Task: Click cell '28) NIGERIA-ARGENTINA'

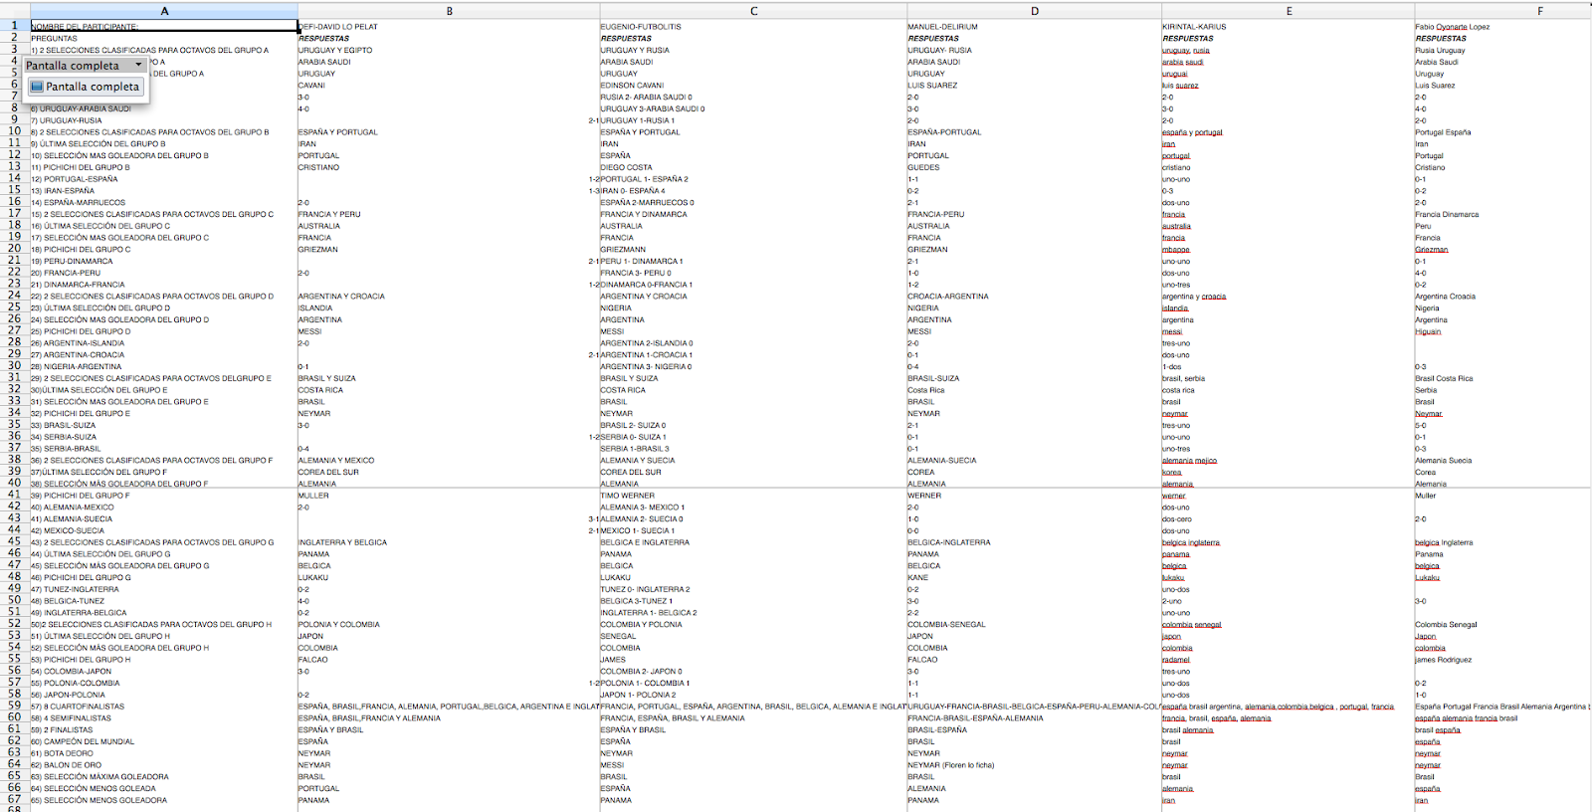Action: (x=77, y=367)
